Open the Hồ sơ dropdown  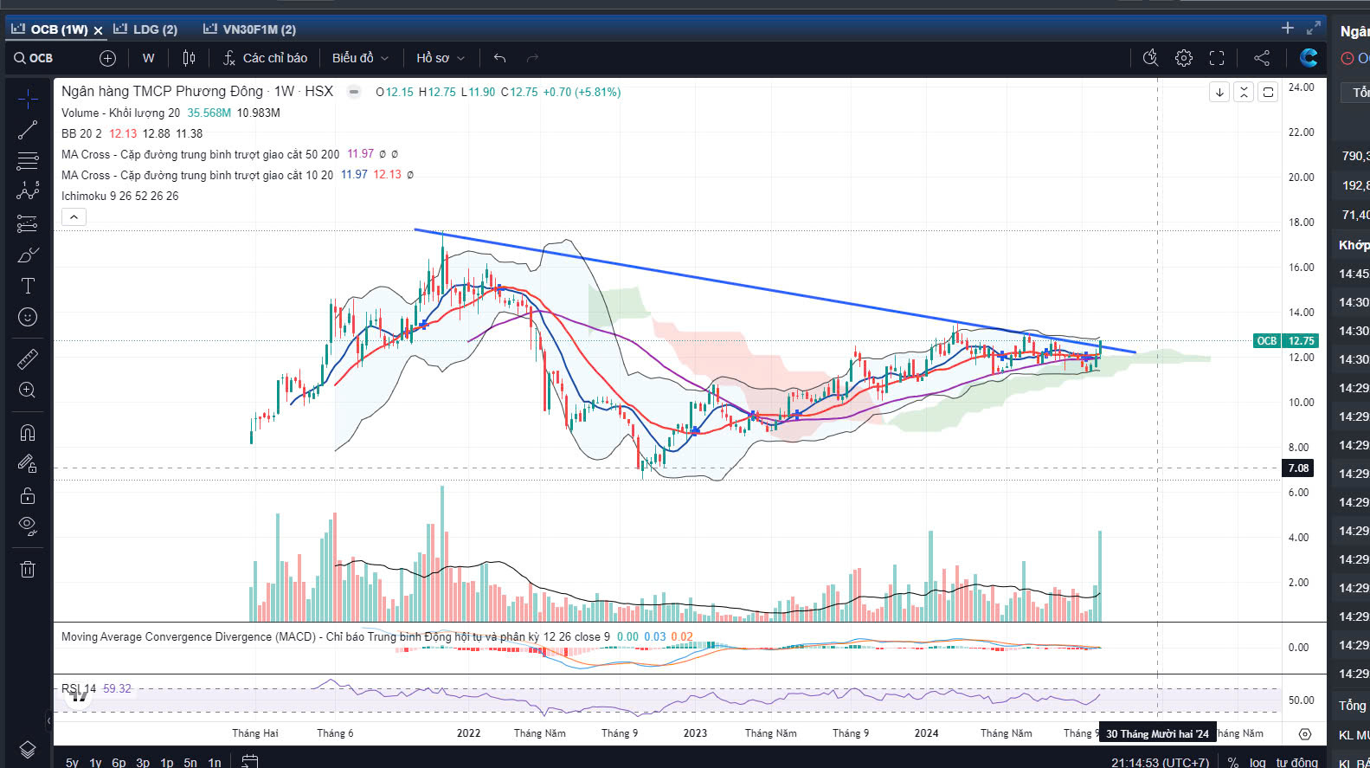(441, 58)
